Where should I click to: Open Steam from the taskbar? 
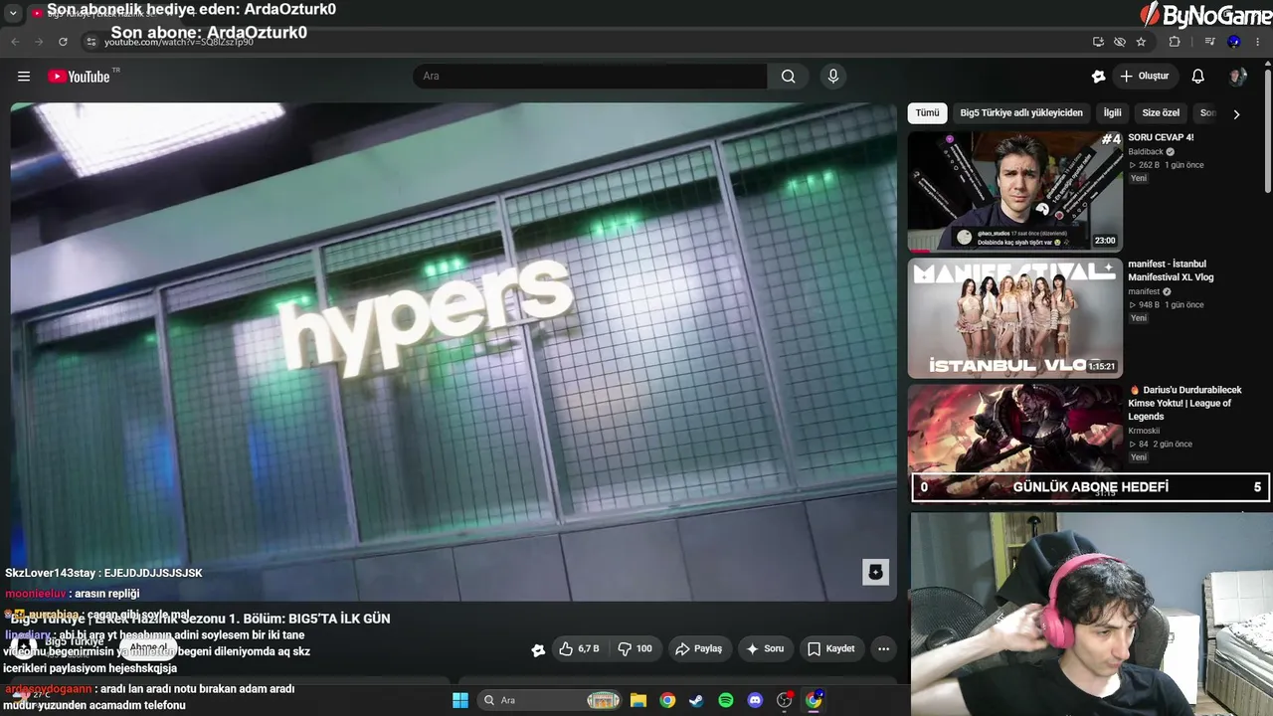tap(696, 700)
